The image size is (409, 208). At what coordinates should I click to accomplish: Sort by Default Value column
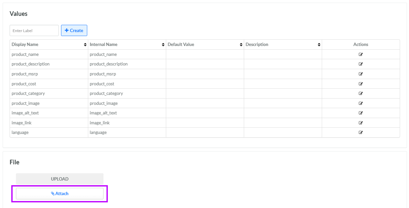[x=241, y=45]
